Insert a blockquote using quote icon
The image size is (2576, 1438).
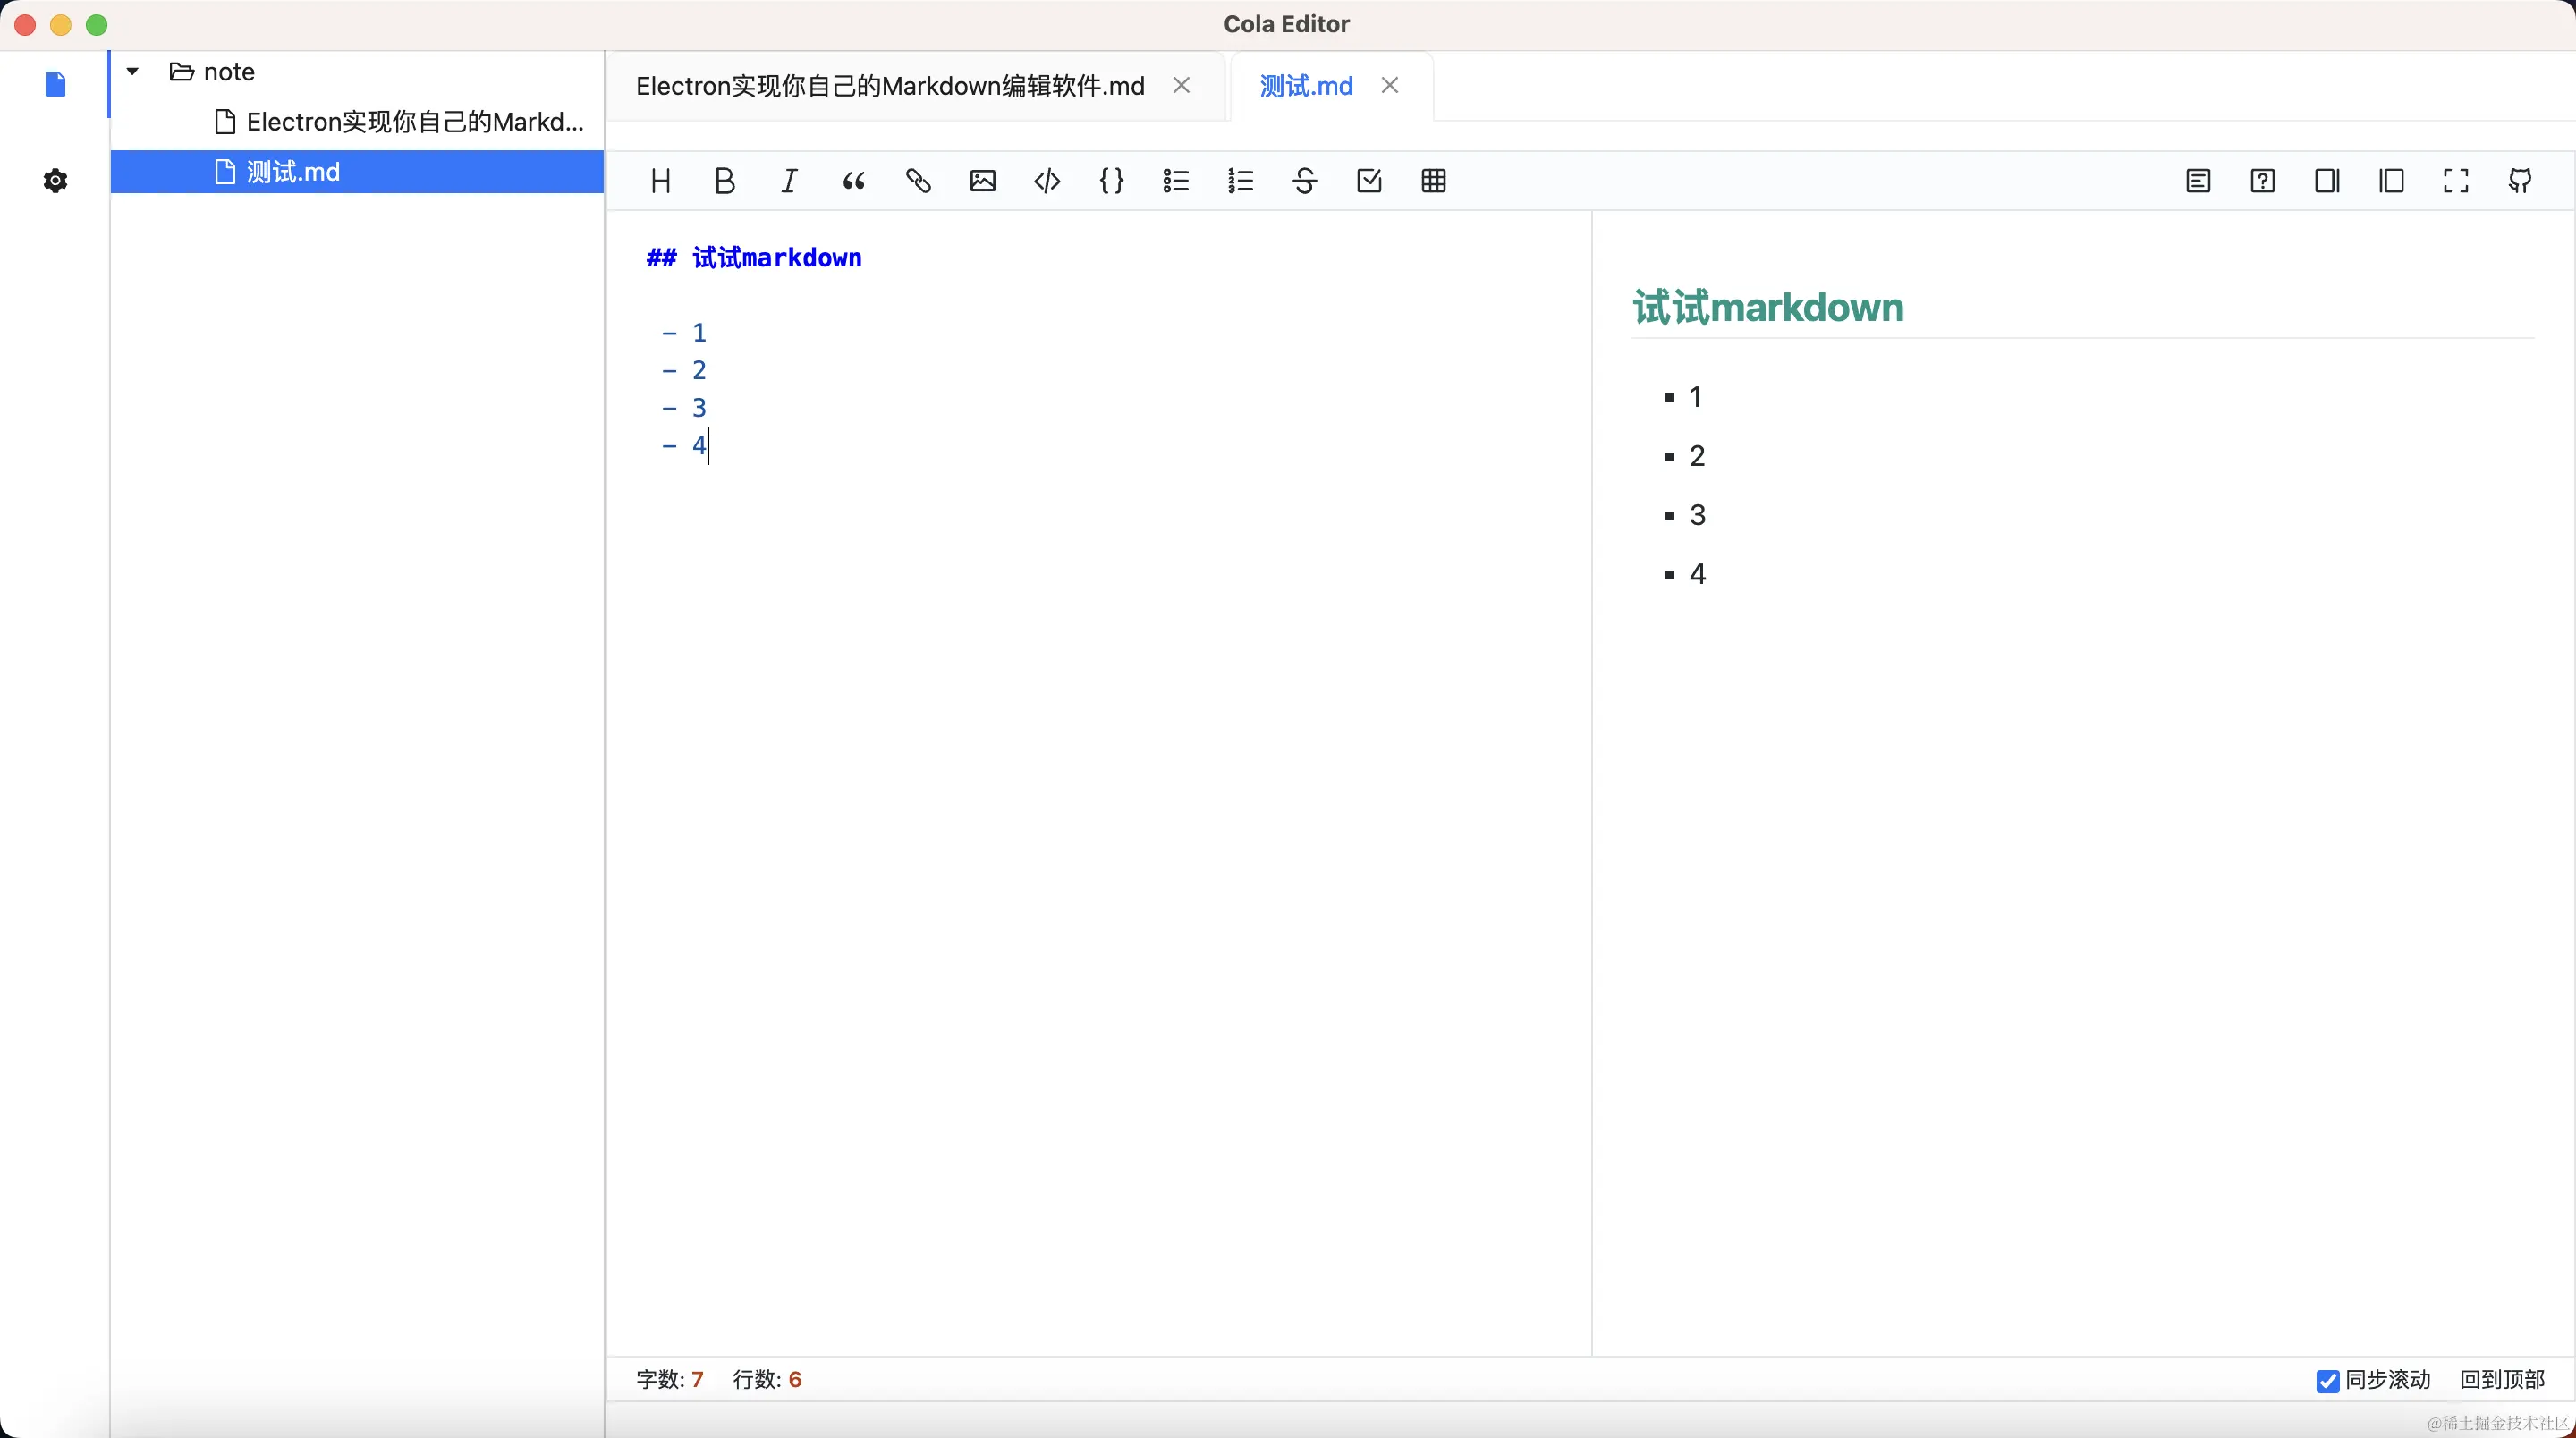pyautogui.click(x=853, y=181)
